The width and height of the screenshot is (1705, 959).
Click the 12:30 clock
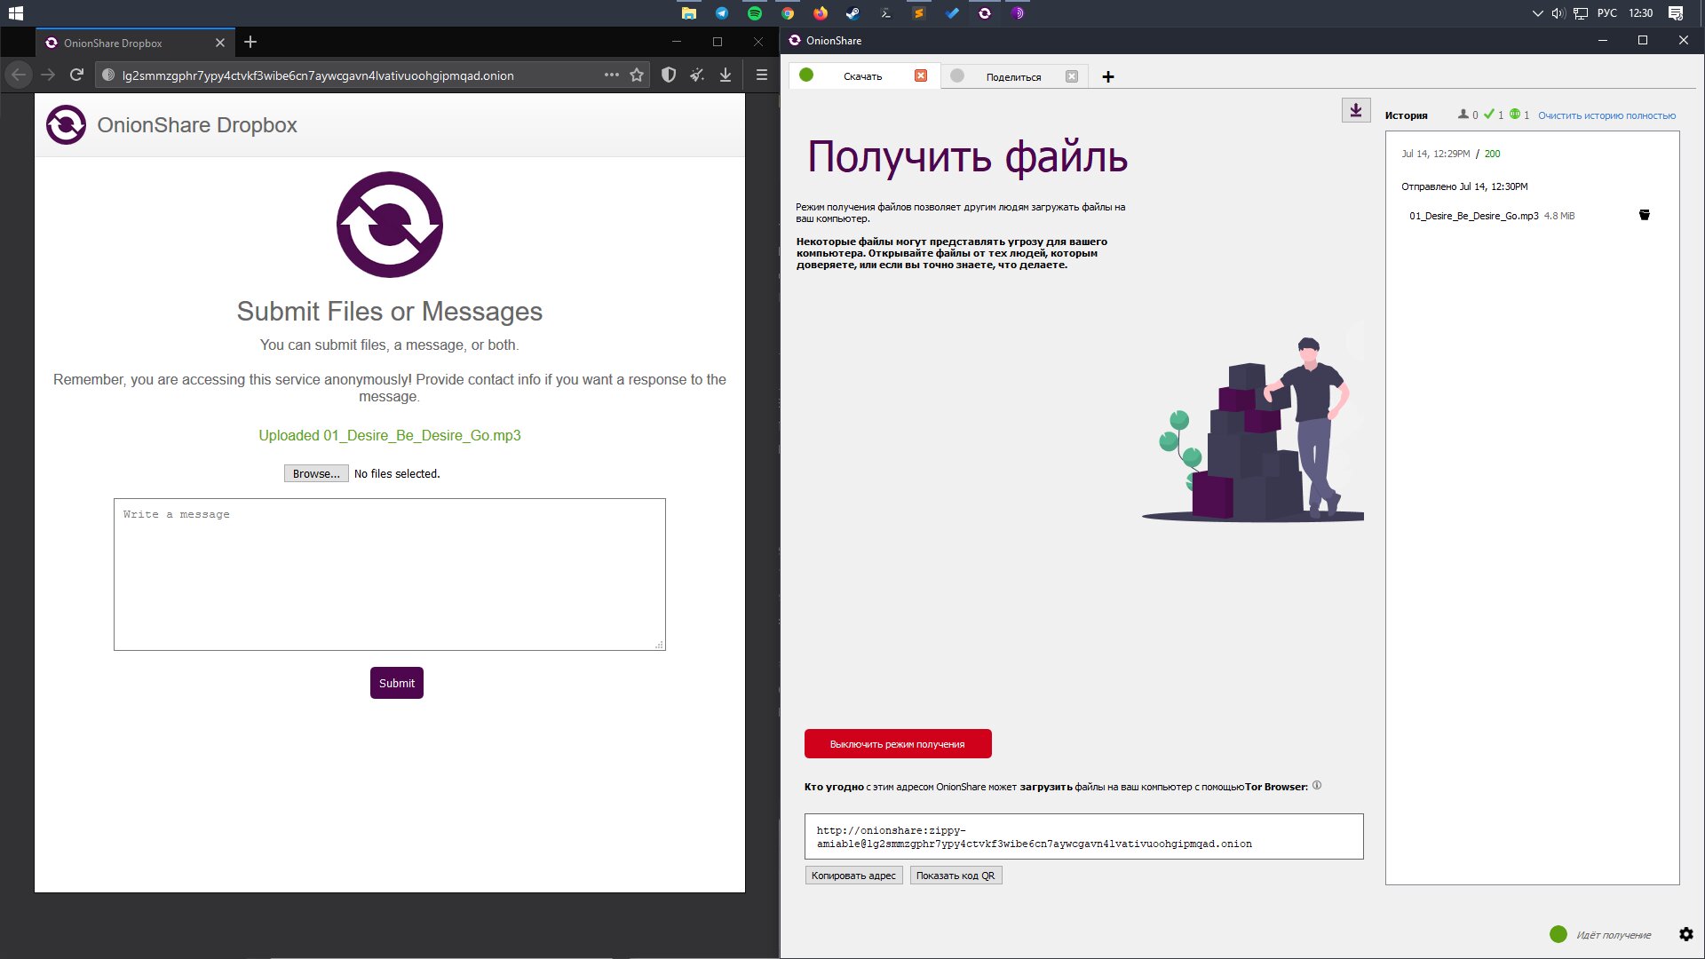(x=1641, y=13)
